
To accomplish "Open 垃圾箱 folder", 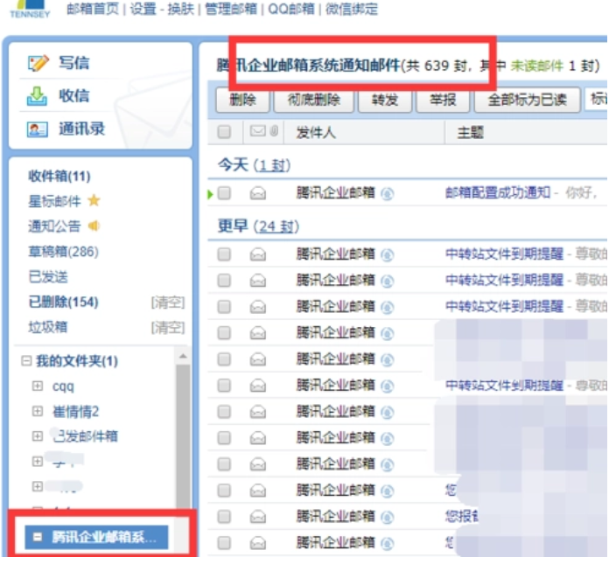I will (48, 327).
